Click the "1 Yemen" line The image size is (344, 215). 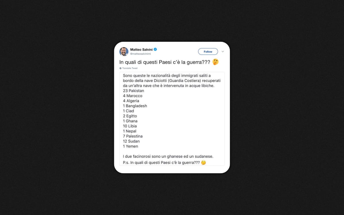coord(130,146)
